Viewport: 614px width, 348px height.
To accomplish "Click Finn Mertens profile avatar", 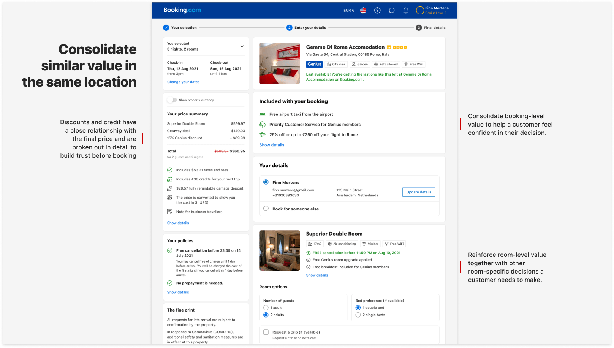I will pyautogui.click(x=420, y=11).
